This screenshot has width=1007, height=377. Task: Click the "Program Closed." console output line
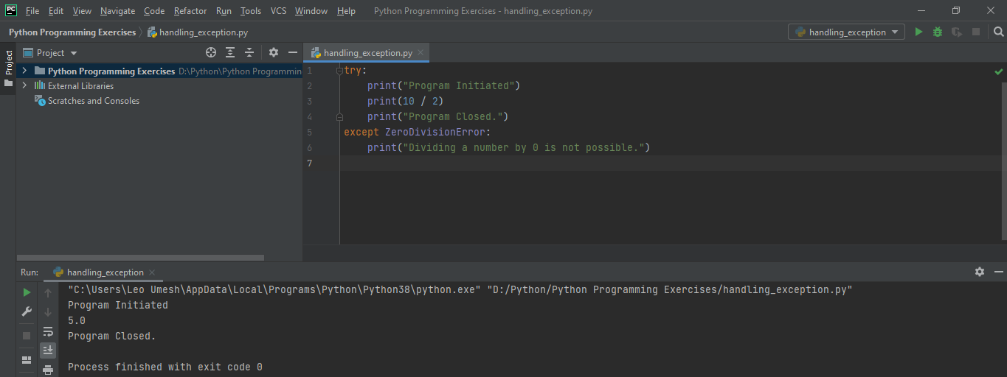112,336
